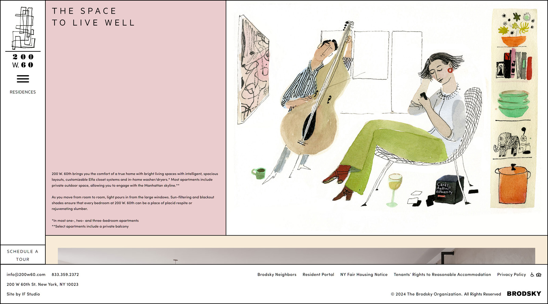548x304 pixels.
Task: Email info@200w60.com
Action: [26, 275]
